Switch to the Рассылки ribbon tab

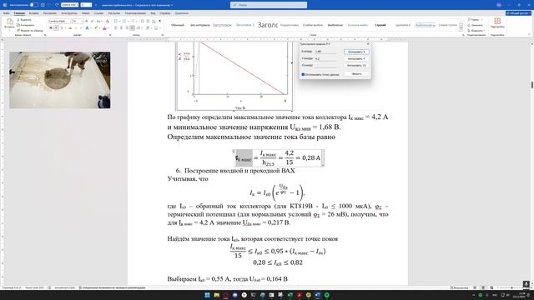(x=114, y=13)
